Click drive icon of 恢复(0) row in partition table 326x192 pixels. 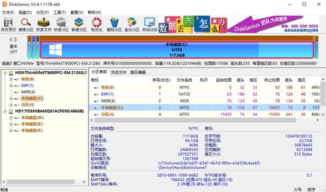[x=97, y=87]
